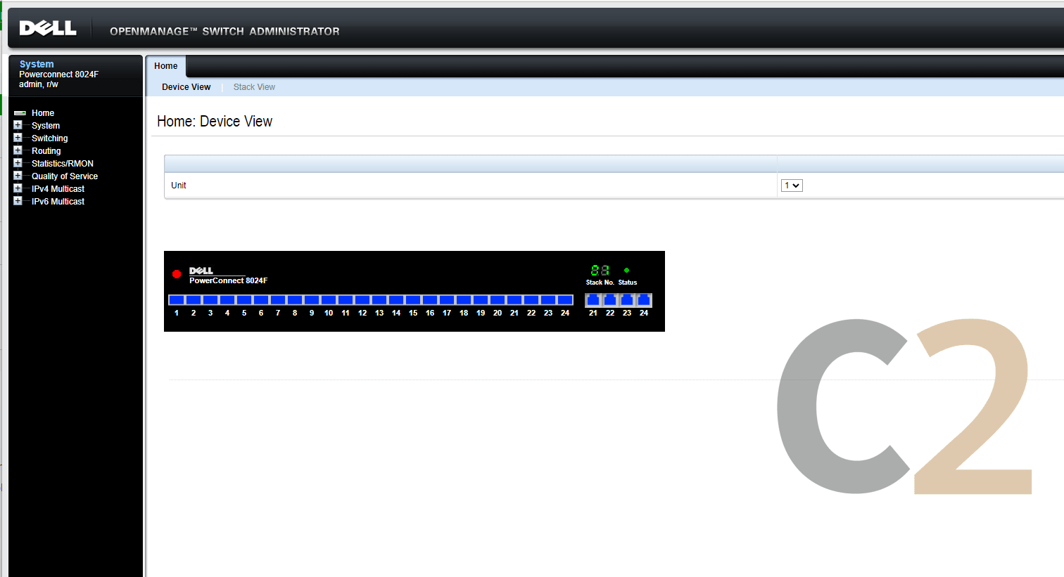Click the red power LED on switch
The image size is (1064, 577).
click(x=177, y=274)
